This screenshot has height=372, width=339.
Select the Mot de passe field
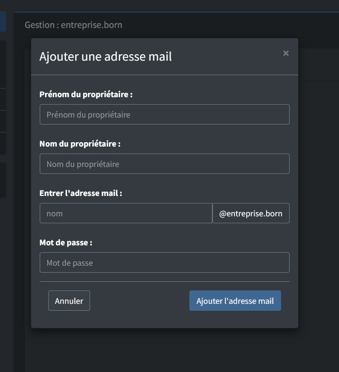coord(164,262)
